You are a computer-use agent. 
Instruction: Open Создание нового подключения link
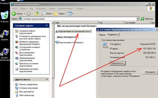(27, 32)
